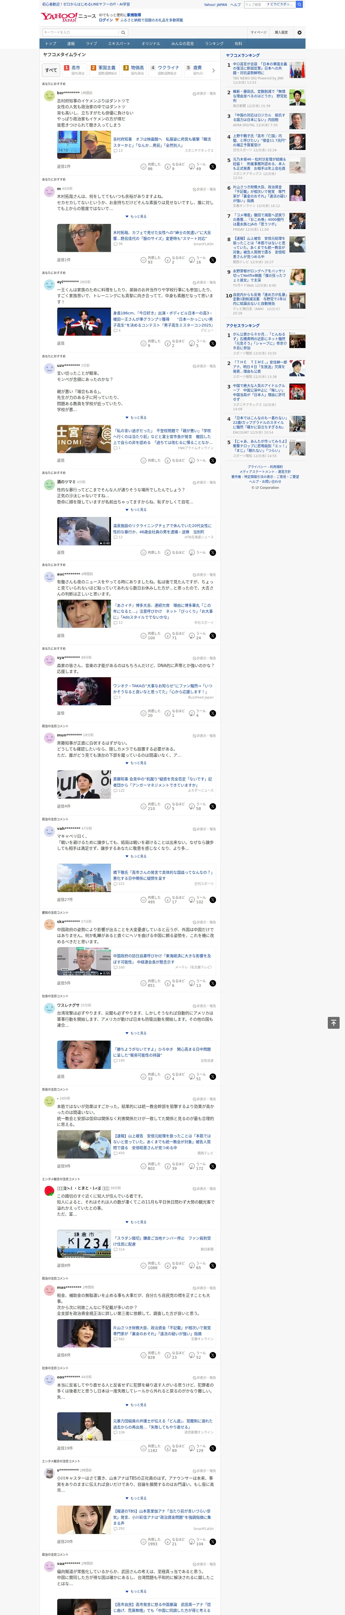Open ranking article 1 about 中ロ高官が会談
Screen dimensions: 345x1615
pyautogui.click(x=260, y=68)
